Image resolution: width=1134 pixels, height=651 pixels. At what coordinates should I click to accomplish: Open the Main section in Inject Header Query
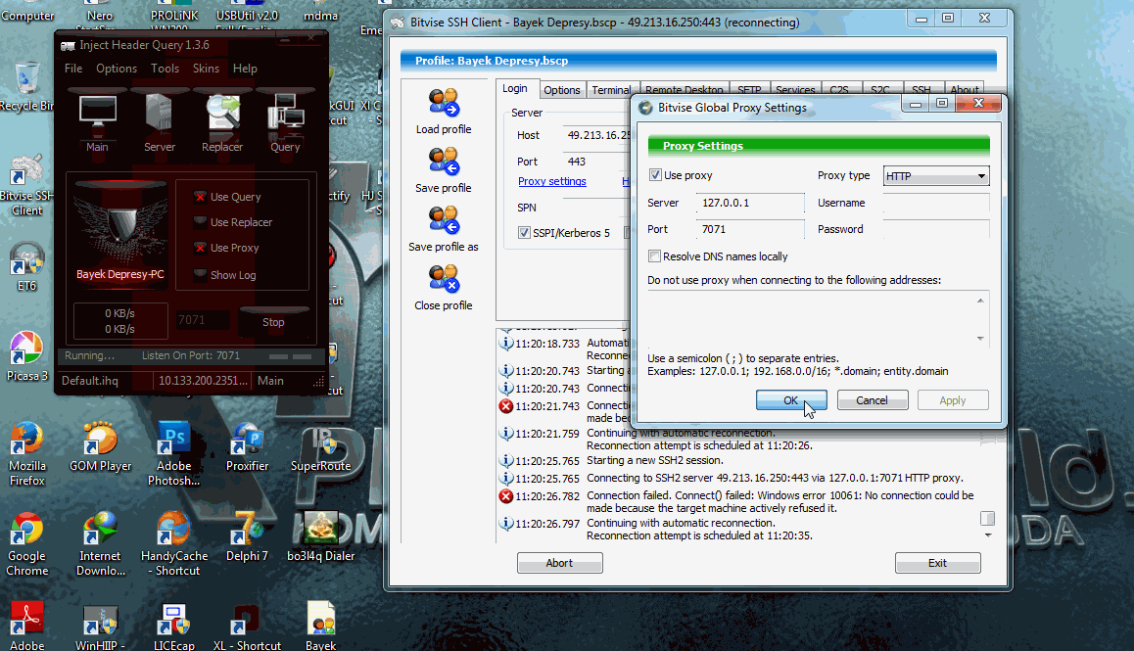pos(98,121)
